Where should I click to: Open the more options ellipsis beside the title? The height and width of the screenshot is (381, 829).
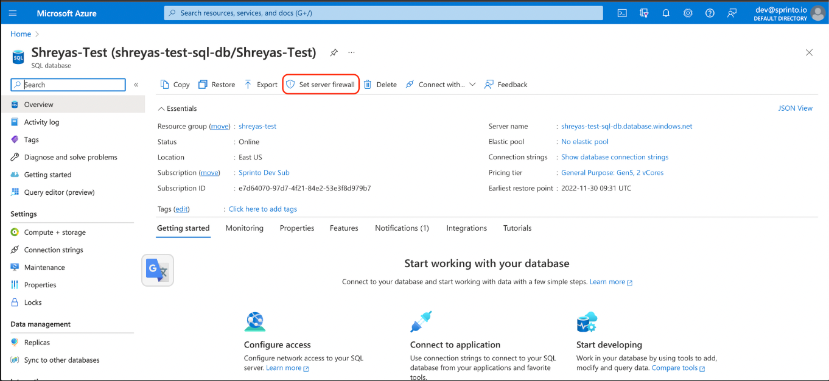(351, 52)
